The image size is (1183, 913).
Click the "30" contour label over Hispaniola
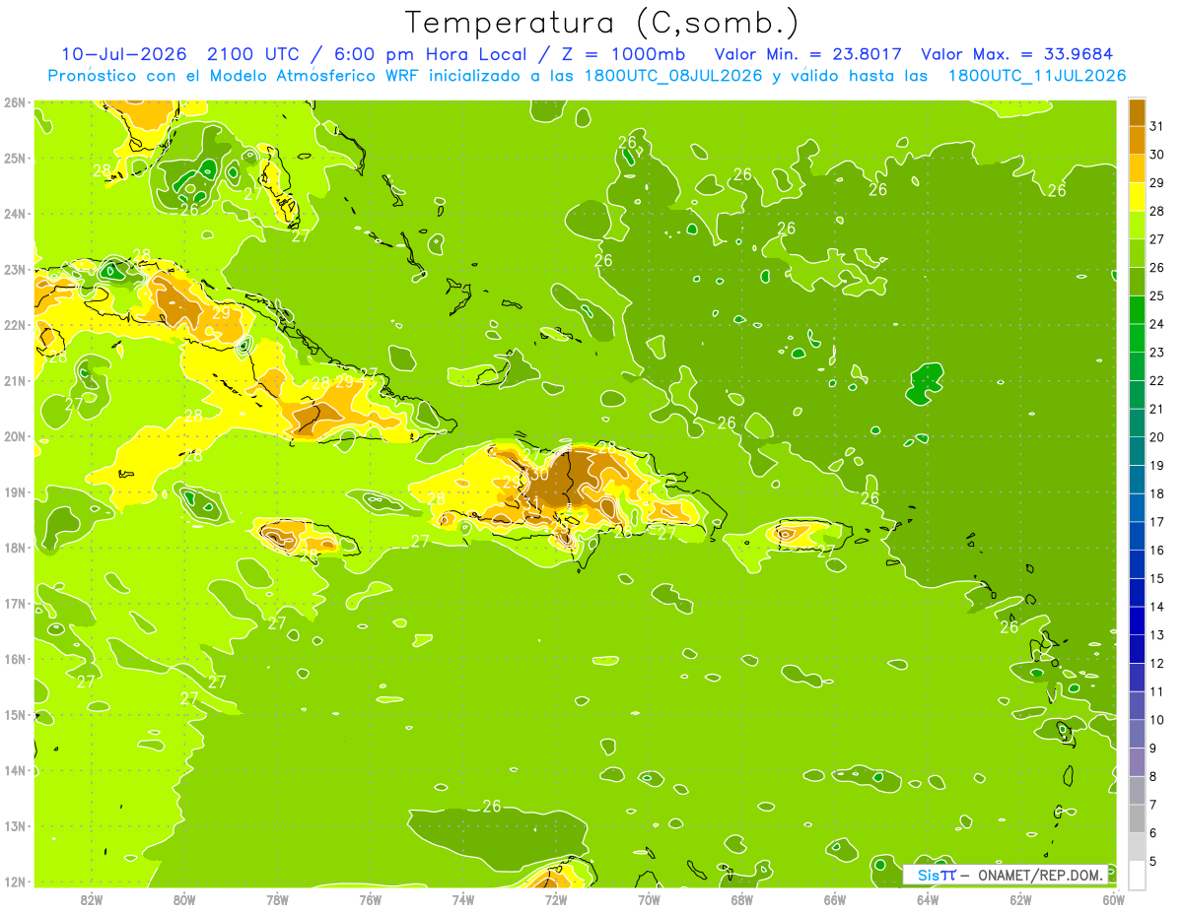click(x=538, y=474)
